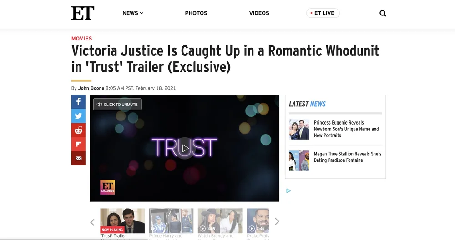Open the ET Live button
Viewport: 455px width, 240px height.
point(323,13)
